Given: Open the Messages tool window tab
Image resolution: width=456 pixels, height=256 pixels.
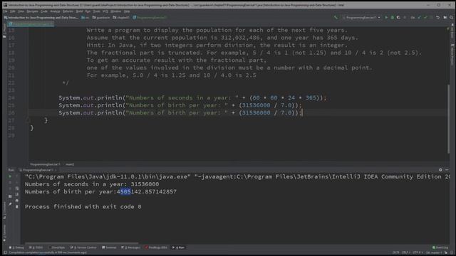Looking at the screenshot, I should pos(130,247).
